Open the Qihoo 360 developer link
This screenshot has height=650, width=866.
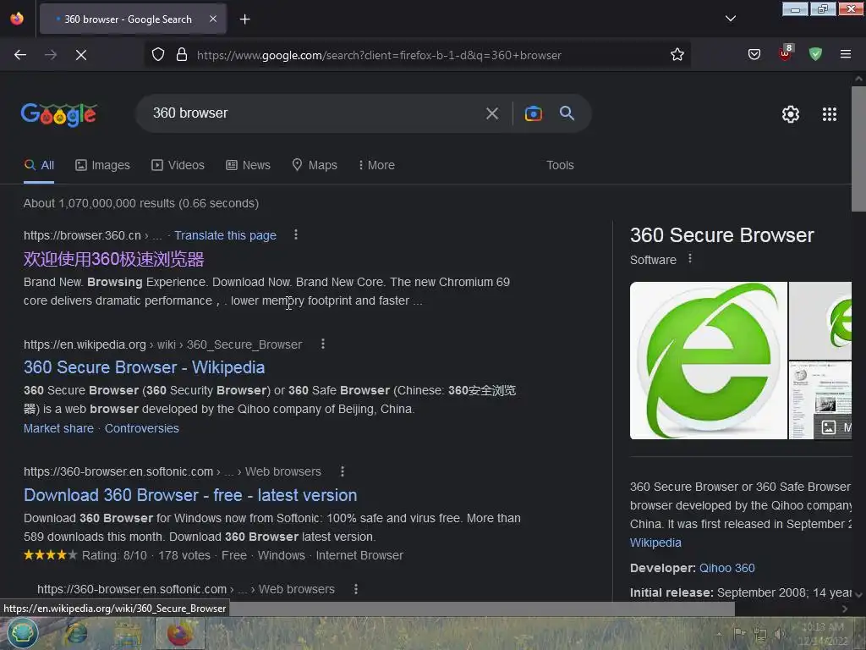point(726,568)
